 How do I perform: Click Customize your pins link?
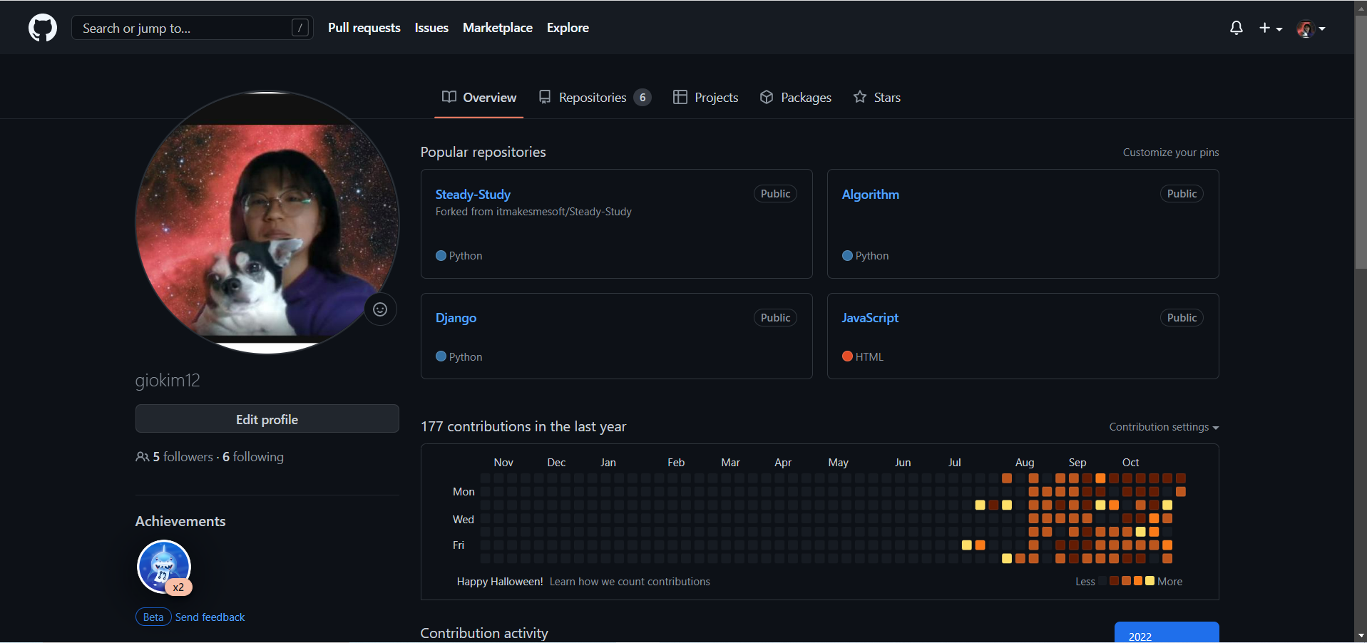point(1171,153)
